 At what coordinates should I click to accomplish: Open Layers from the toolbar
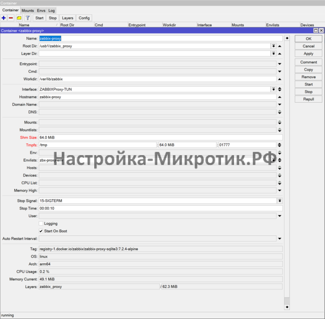pyautogui.click(x=68, y=18)
